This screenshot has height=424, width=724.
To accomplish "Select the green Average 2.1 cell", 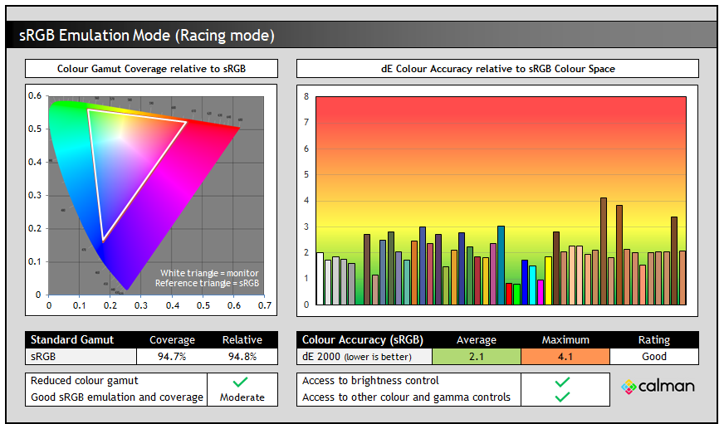I will click(x=476, y=357).
